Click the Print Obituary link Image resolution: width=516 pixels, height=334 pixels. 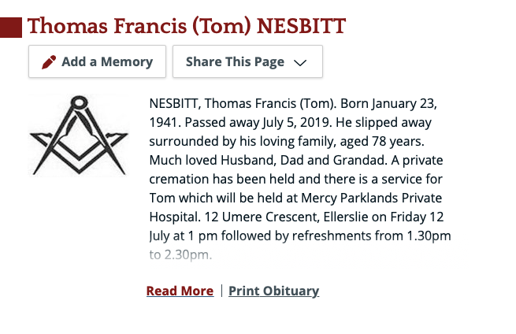tap(273, 291)
